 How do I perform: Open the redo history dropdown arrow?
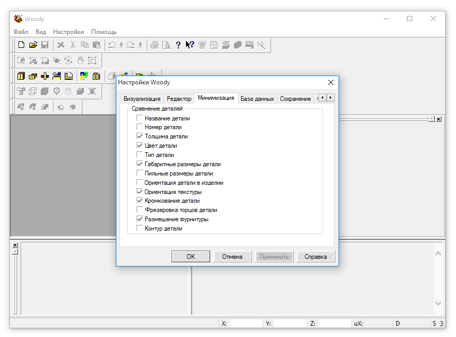pyautogui.click(x=140, y=45)
